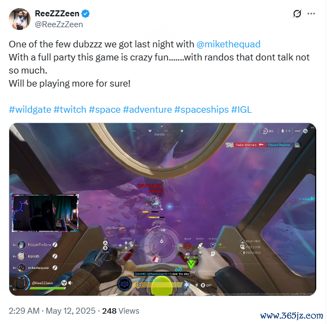Click the rocket boost icon in cockpit HUD
The height and width of the screenshot is (324, 327).
[200, 245]
